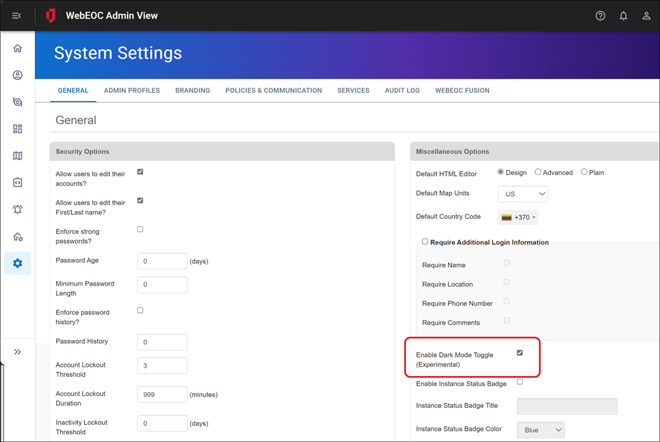Click the home icon in sidebar
This screenshot has width=660, height=442.
[18, 48]
